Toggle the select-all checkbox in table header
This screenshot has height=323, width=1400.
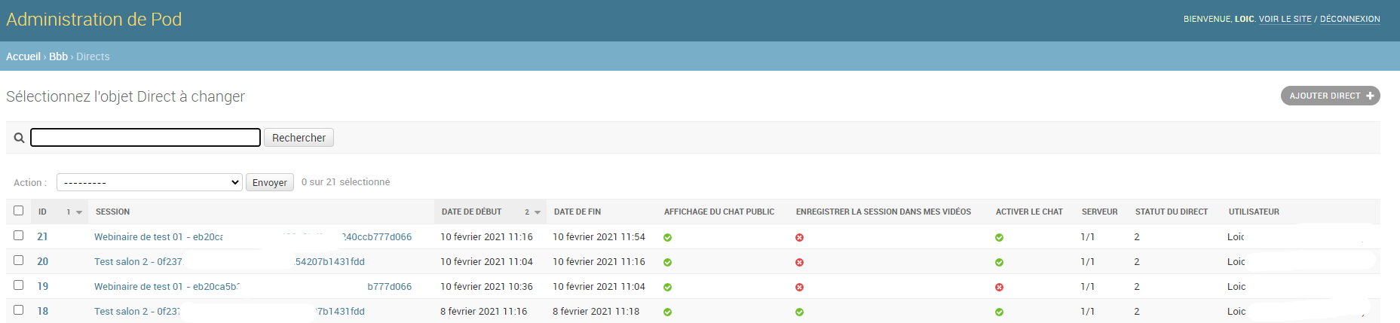coord(19,211)
